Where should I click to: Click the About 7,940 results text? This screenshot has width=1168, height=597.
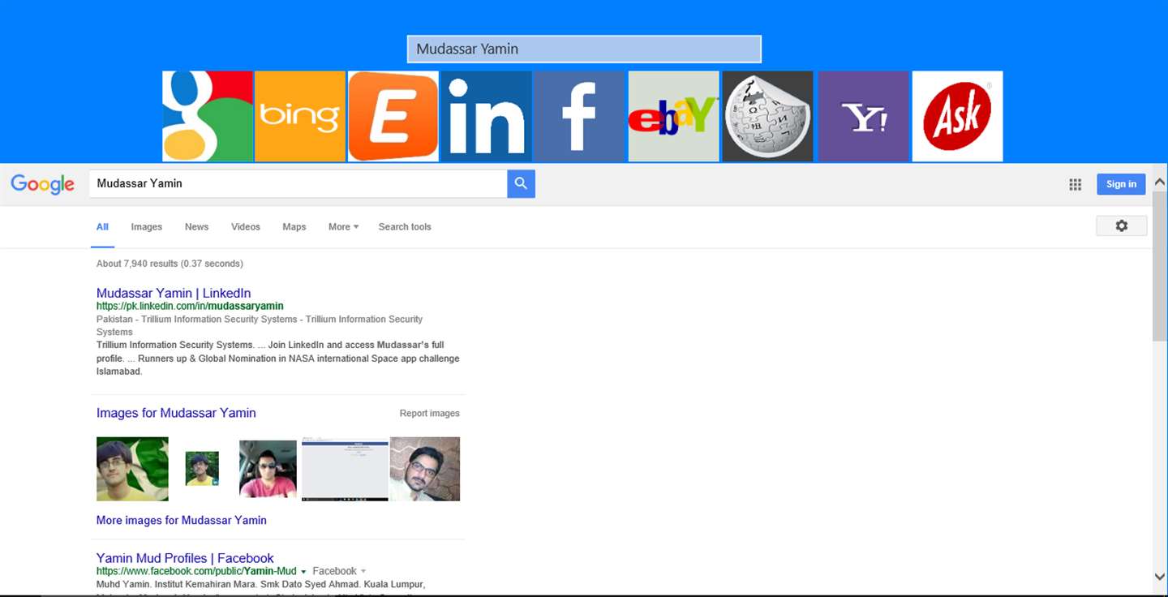170,264
